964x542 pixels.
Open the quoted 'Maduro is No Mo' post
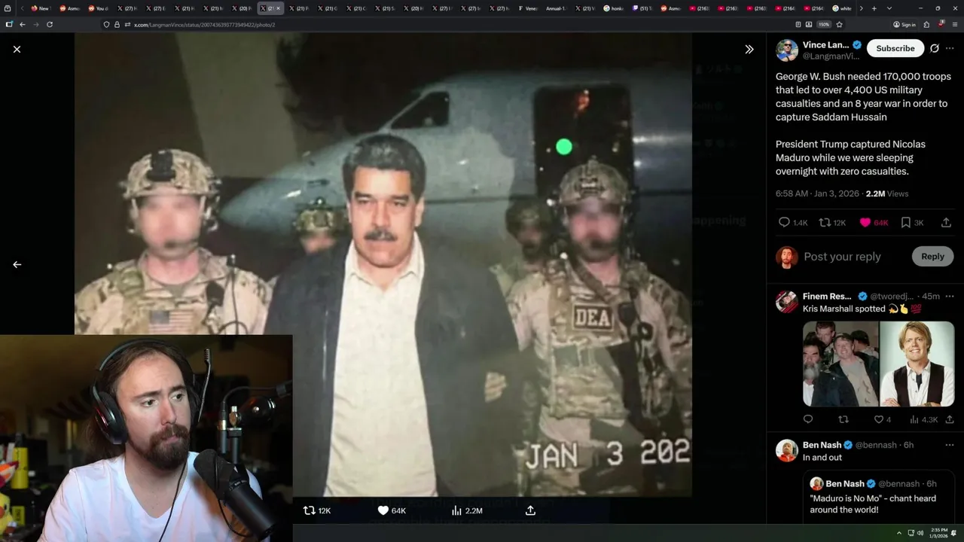[x=879, y=496]
